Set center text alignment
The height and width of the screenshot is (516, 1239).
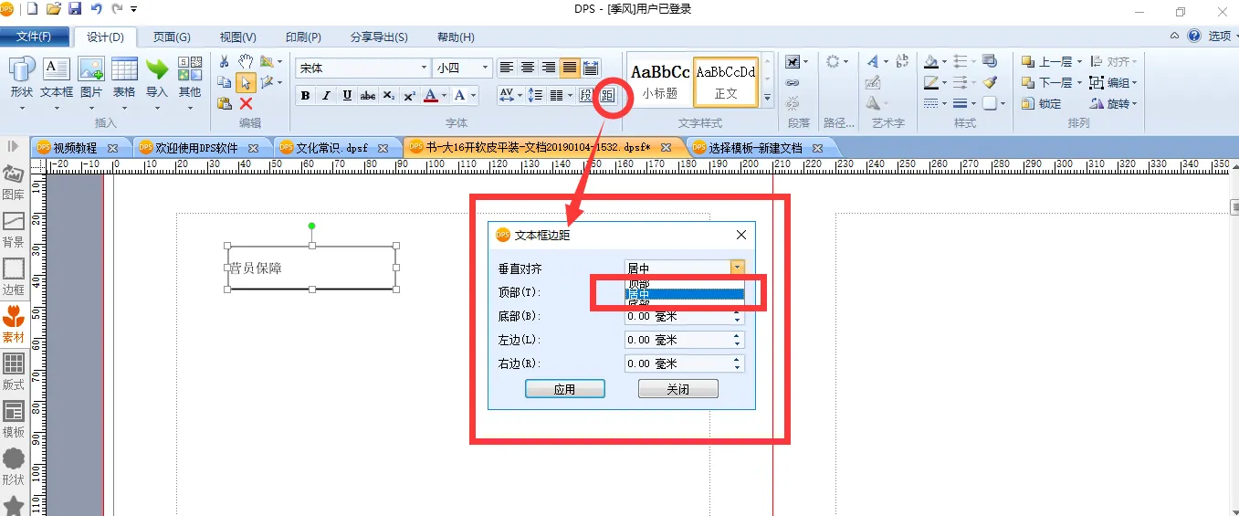[x=528, y=68]
